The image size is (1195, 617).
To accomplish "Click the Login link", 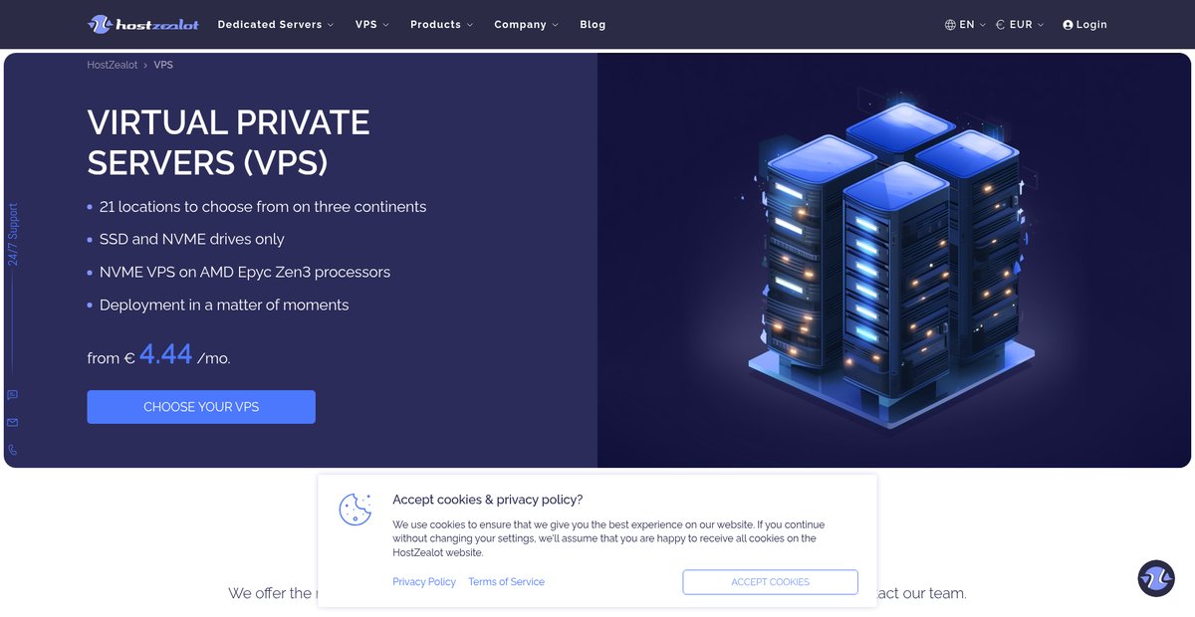I will [x=1091, y=25].
